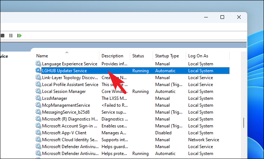
Task: Close the Services window
Action: coord(239,17)
